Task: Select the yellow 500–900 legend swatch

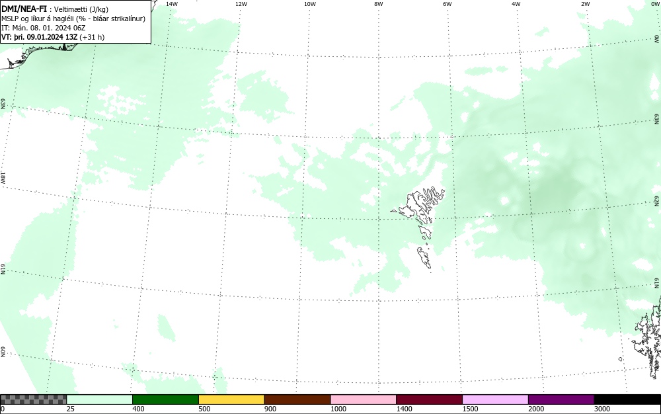Action: click(x=231, y=399)
